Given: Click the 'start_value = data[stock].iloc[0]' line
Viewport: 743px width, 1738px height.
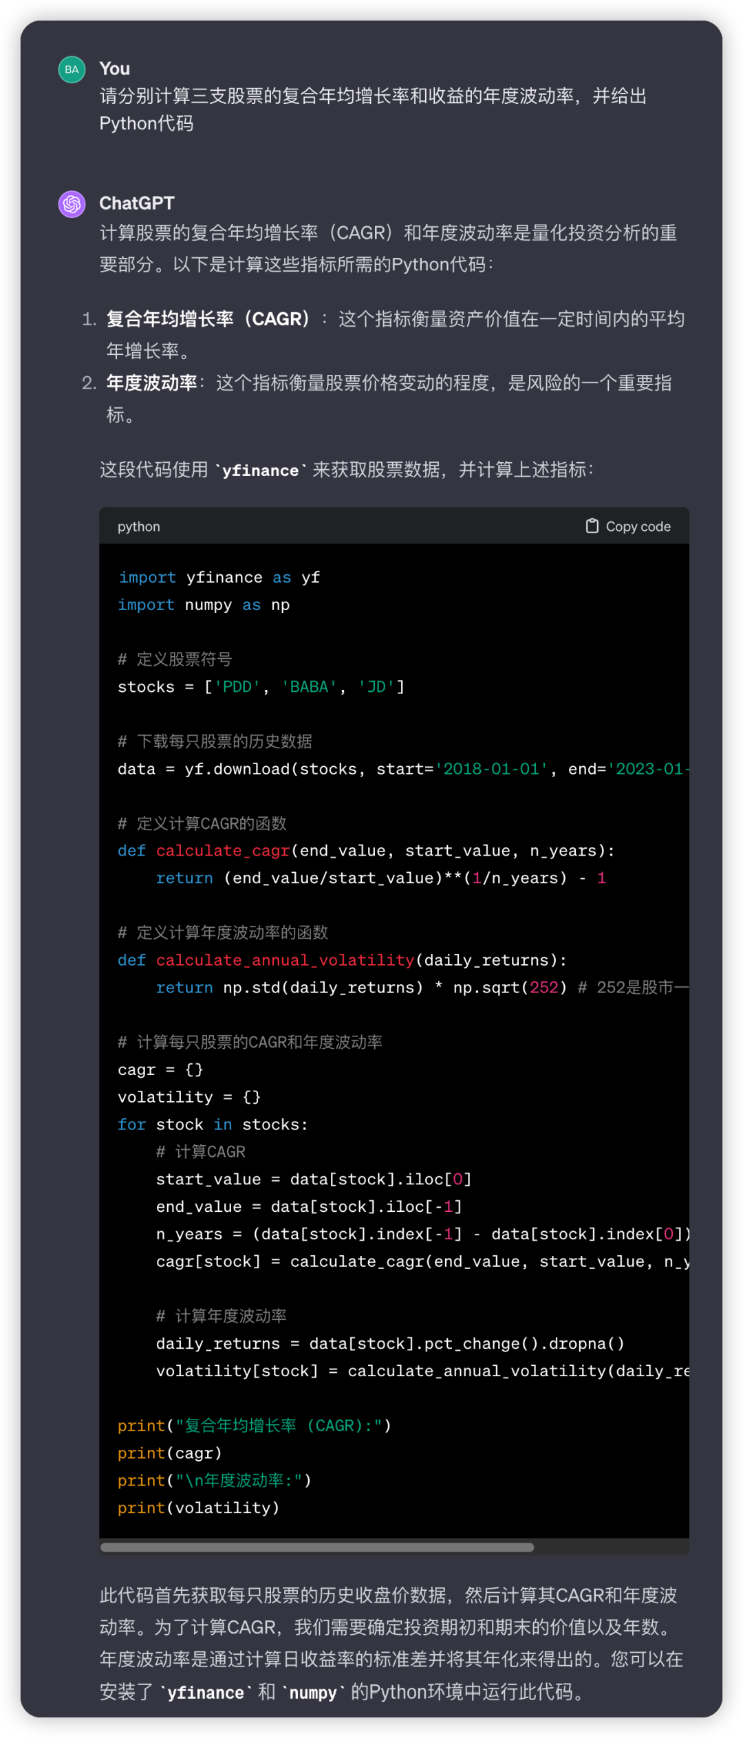Looking at the screenshot, I should (x=314, y=1180).
